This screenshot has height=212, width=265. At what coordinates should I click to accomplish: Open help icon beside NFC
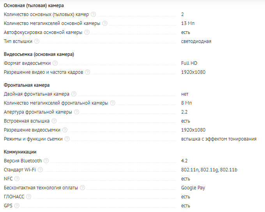coord(17,179)
